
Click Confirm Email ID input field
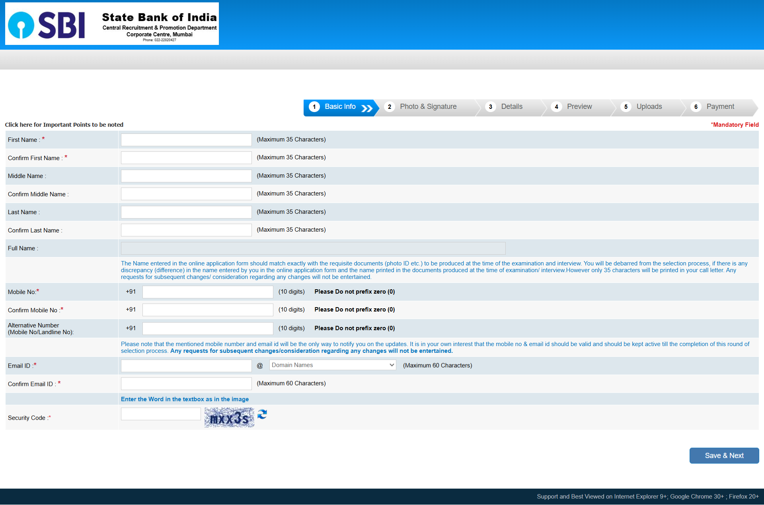tap(186, 384)
